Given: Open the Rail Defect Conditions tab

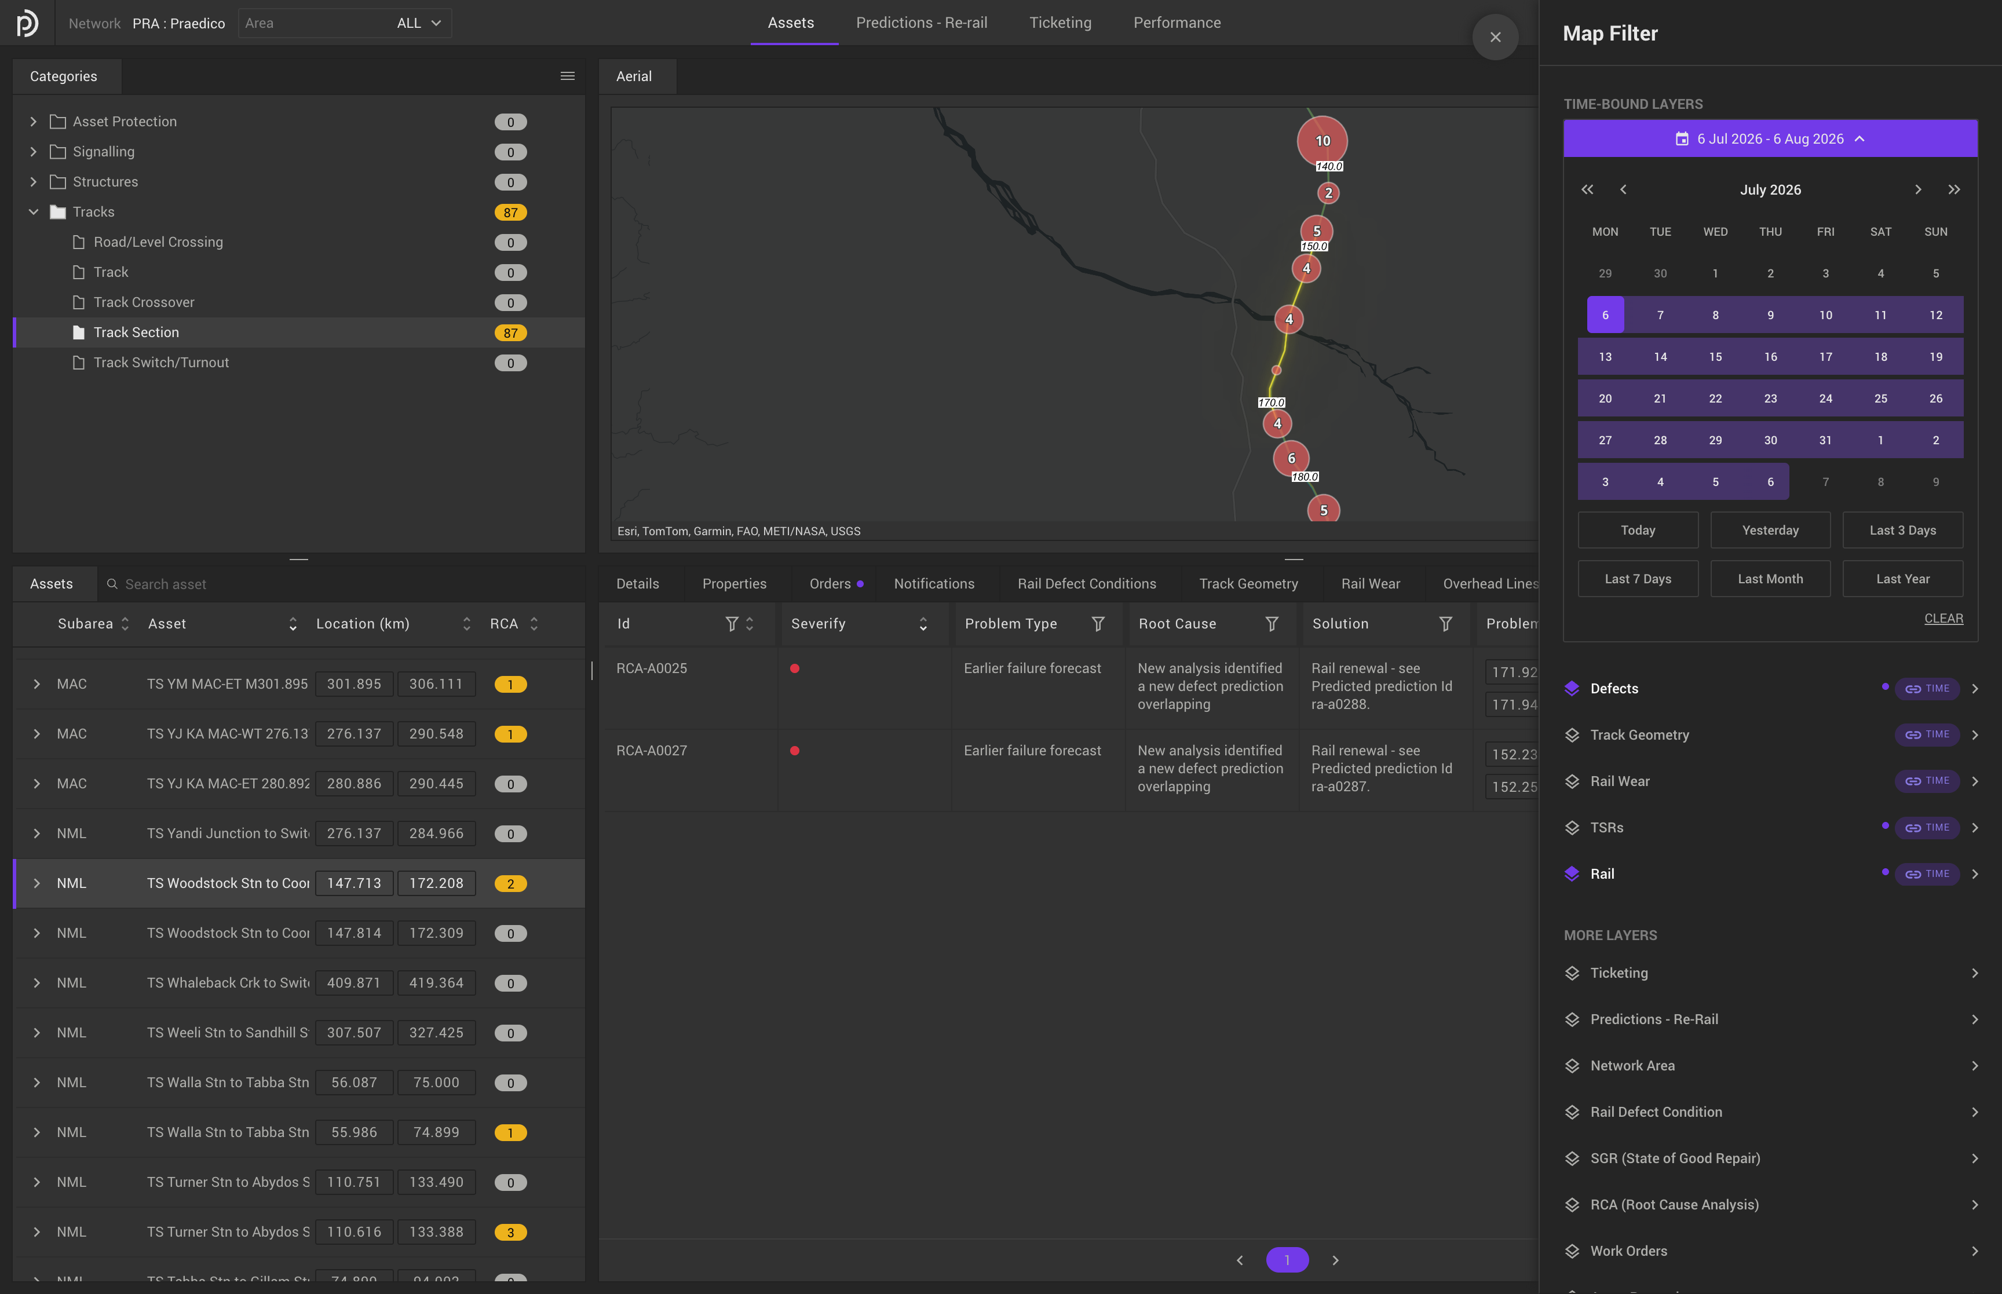Looking at the screenshot, I should [x=1087, y=584].
